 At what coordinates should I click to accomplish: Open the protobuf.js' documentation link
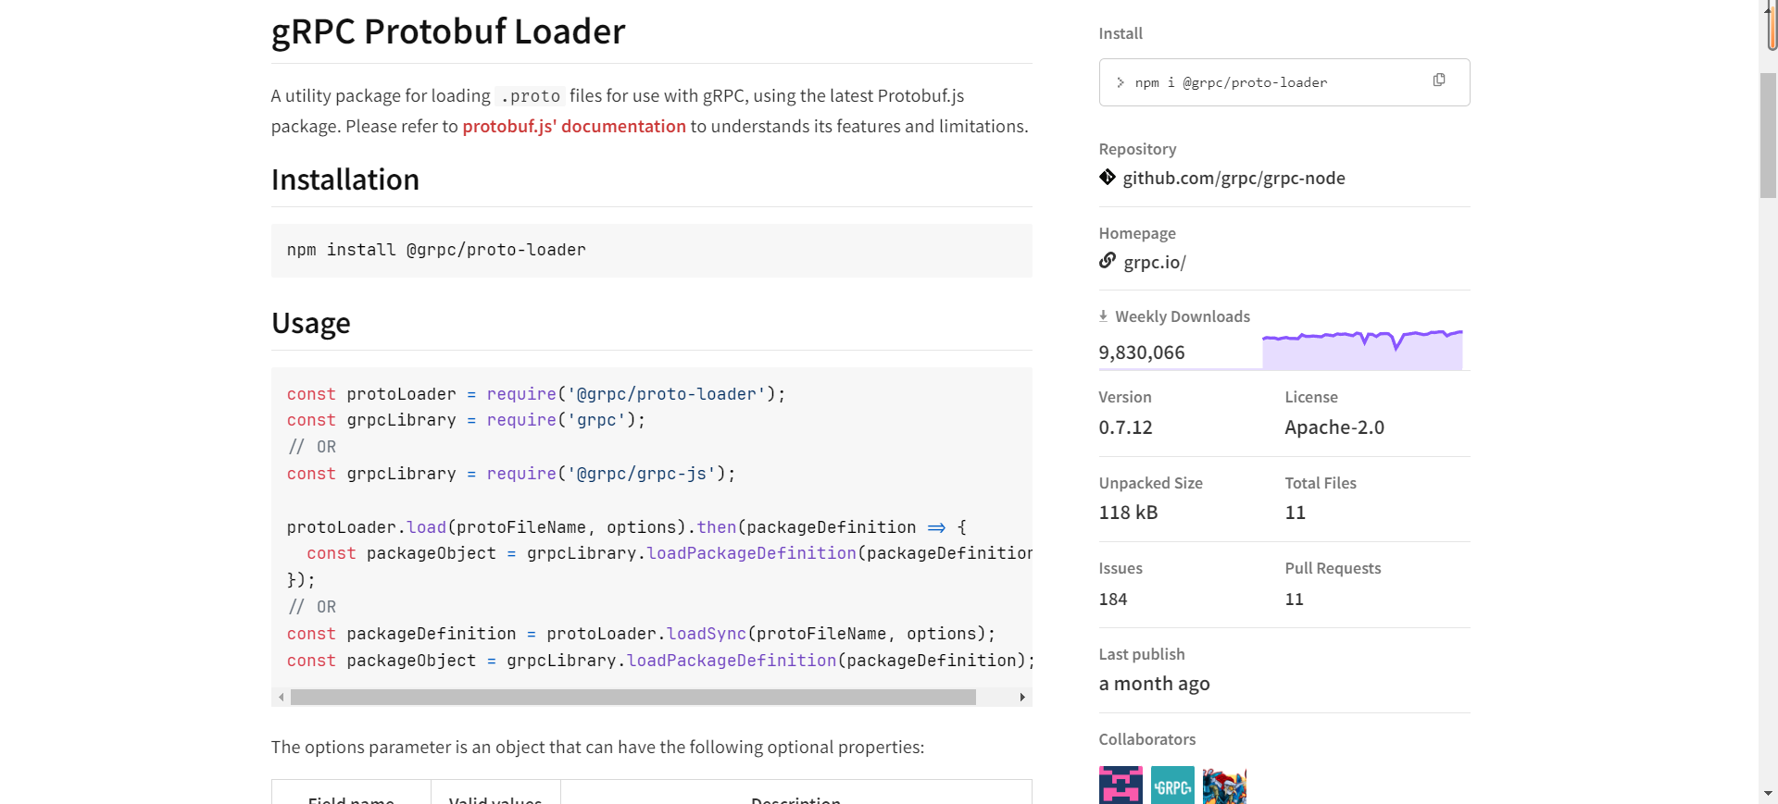(574, 126)
